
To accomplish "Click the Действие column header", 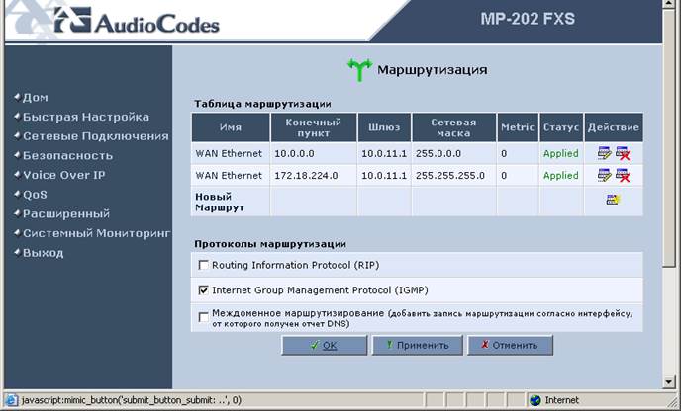I will tap(614, 127).
